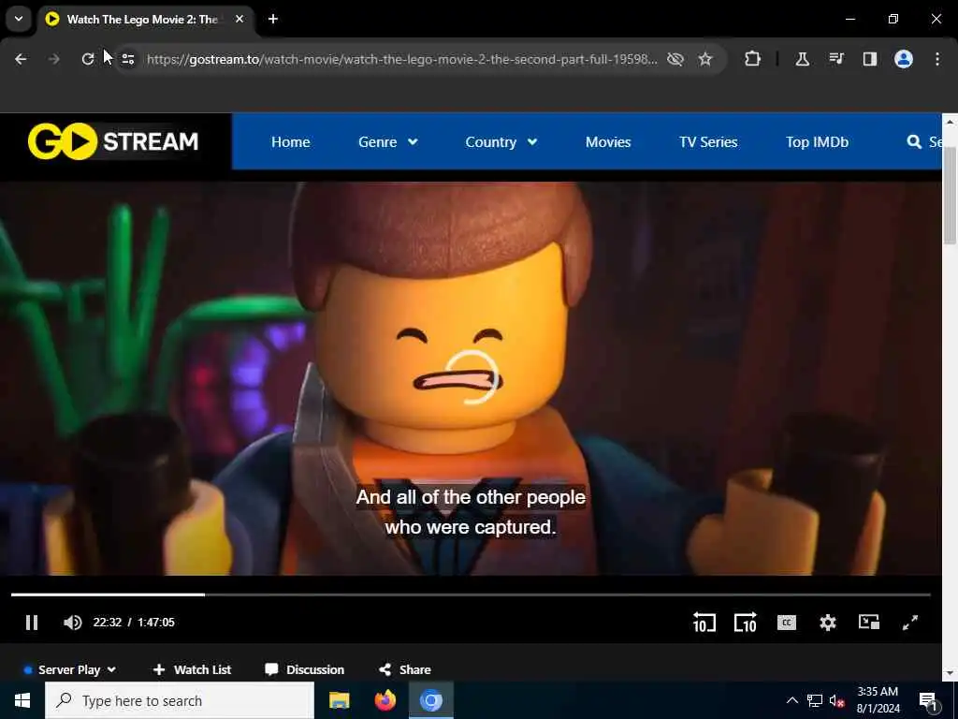Open video player settings gear
This screenshot has width=958, height=719.
point(828,623)
